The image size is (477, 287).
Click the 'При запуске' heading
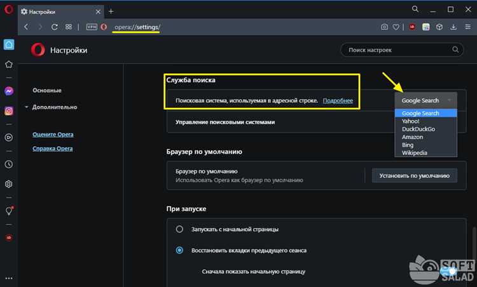coord(186,209)
